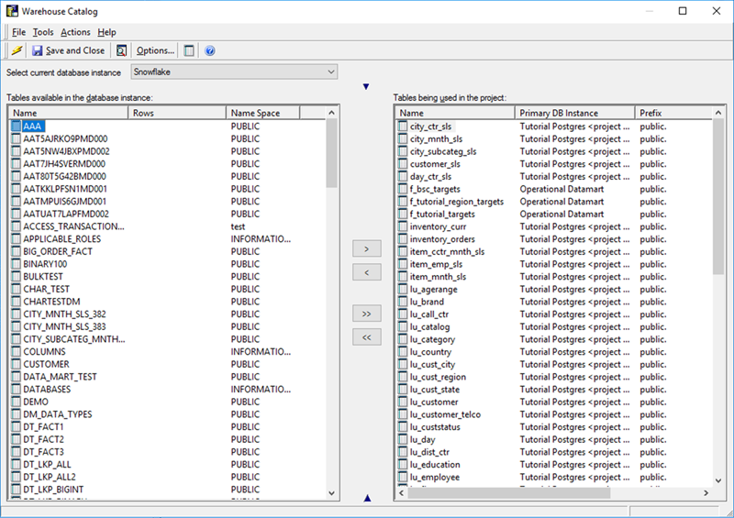This screenshot has height=518, width=734.
Task: Click the table icon beside lu_brand
Action: coord(403,302)
